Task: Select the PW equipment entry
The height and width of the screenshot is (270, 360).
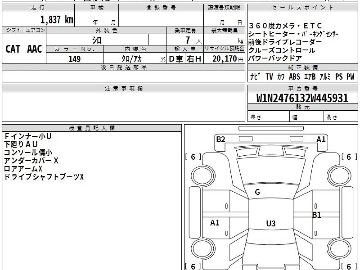Action: pyautogui.click(x=350, y=77)
